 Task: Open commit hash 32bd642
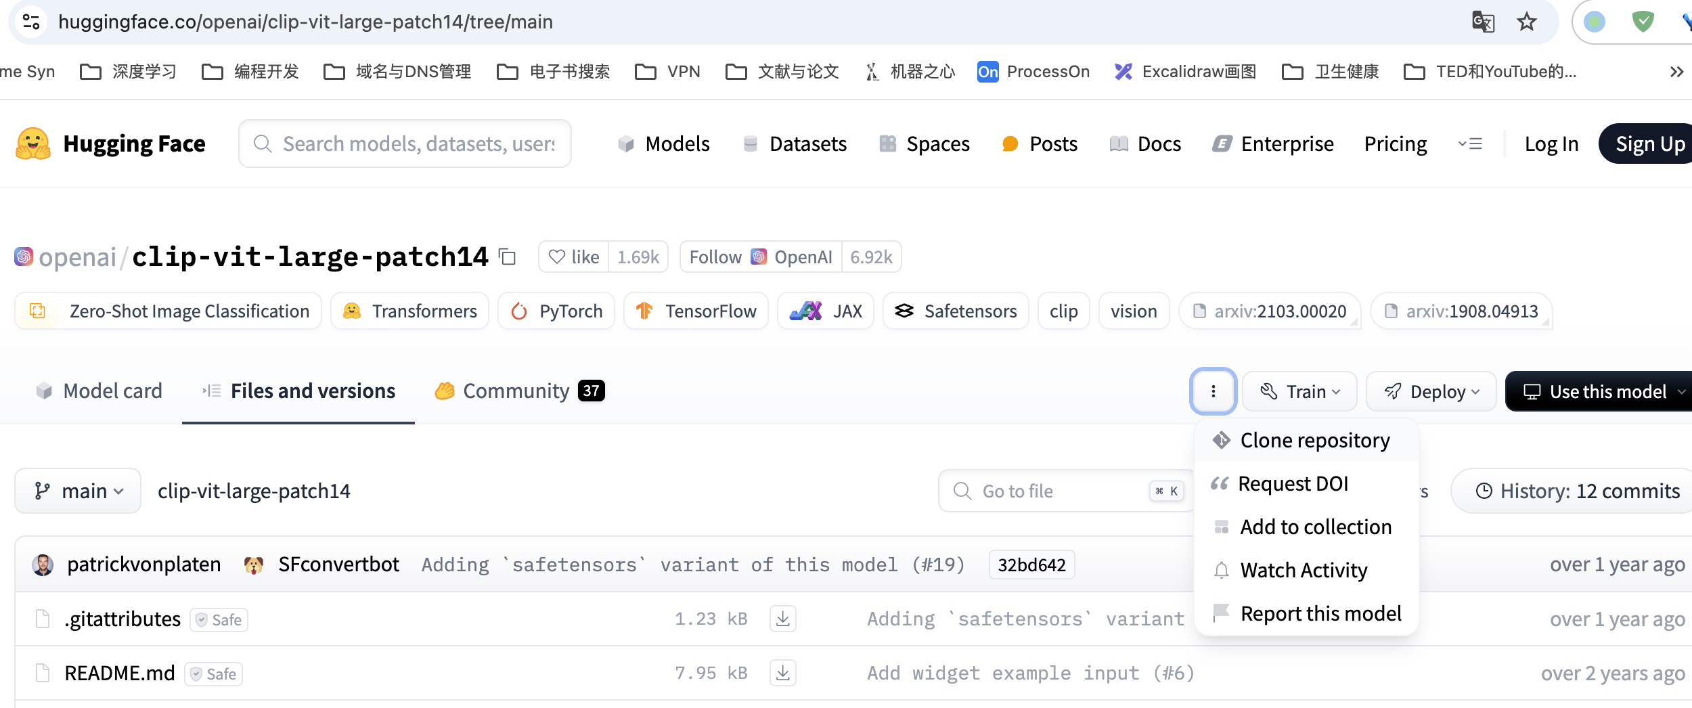tap(1031, 565)
